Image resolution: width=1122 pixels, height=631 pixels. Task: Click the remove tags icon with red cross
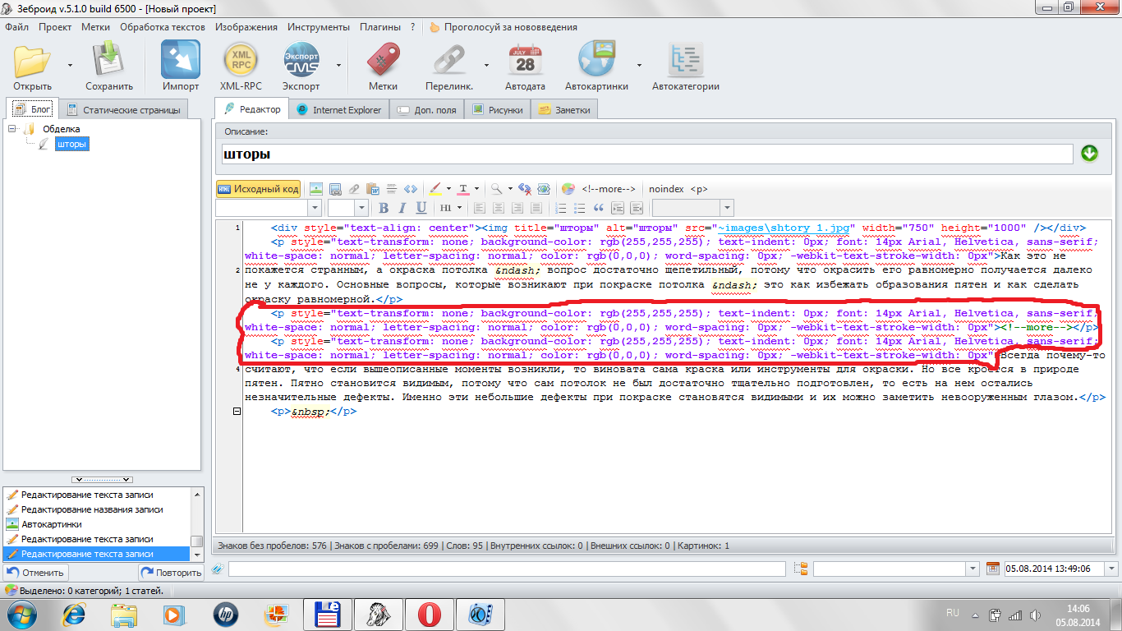pos(526,189)
